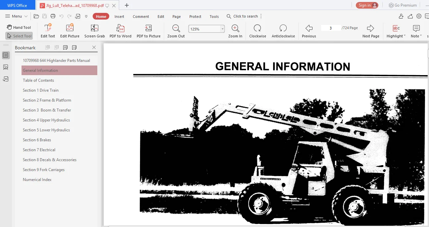Switch to the Edit tab
Image resolution: width=429 pixels, height=227 pixels.
[161, 17]
